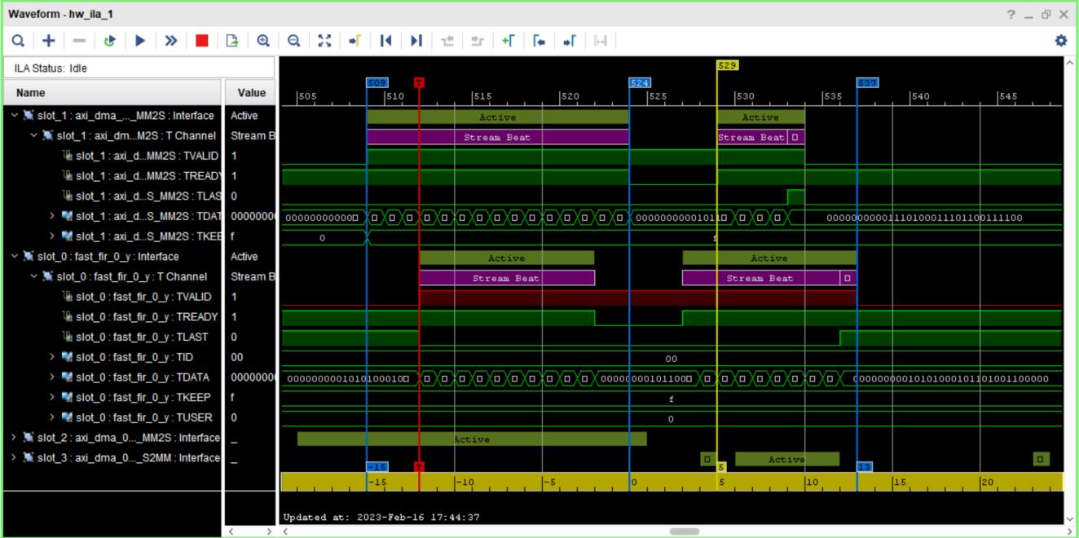This screenshot has width=1079, height=538.
Task: Click the Name column header
Action: (x=112, y=93)
